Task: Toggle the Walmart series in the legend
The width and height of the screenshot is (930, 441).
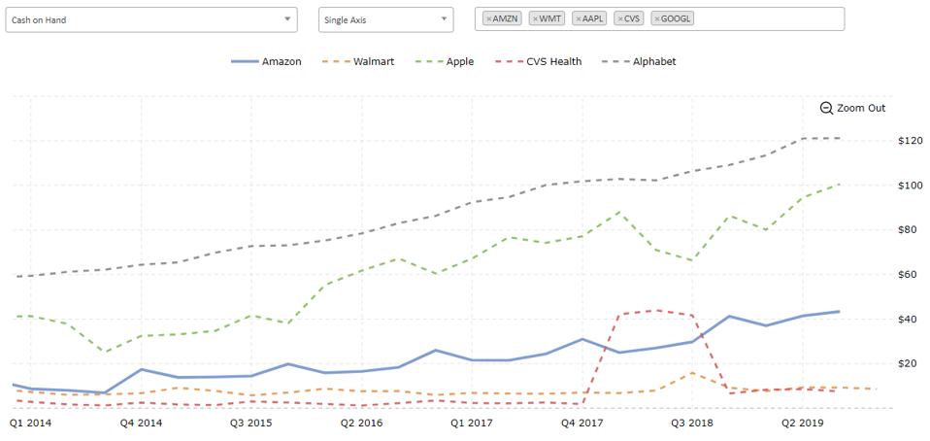Action: point(357,62)
